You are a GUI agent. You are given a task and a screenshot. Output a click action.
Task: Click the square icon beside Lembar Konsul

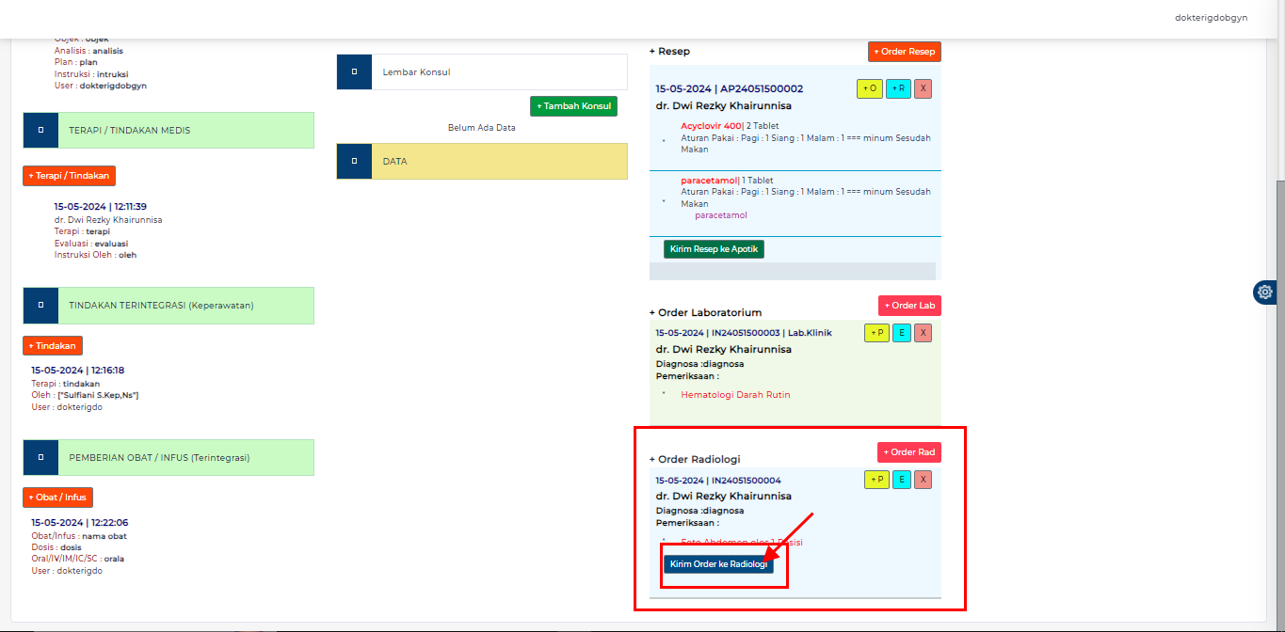354,71
